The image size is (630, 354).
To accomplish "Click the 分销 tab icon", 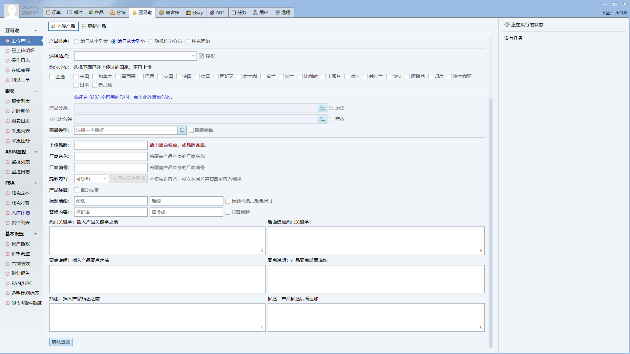I will pos(113,12).
